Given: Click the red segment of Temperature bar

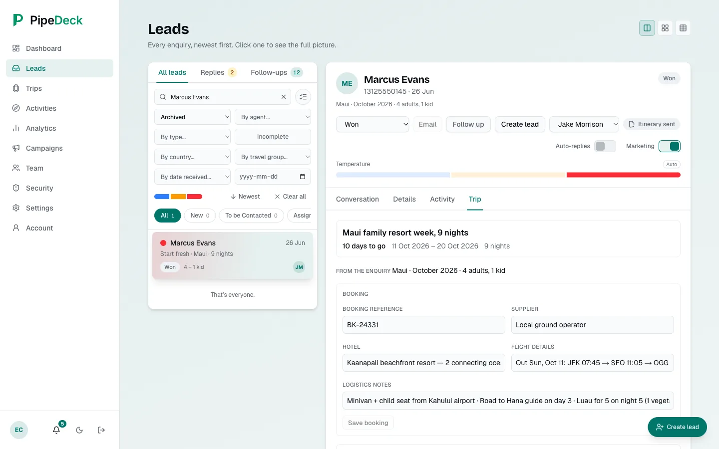Looking at the screenshot, I should [x=624, y=175].
